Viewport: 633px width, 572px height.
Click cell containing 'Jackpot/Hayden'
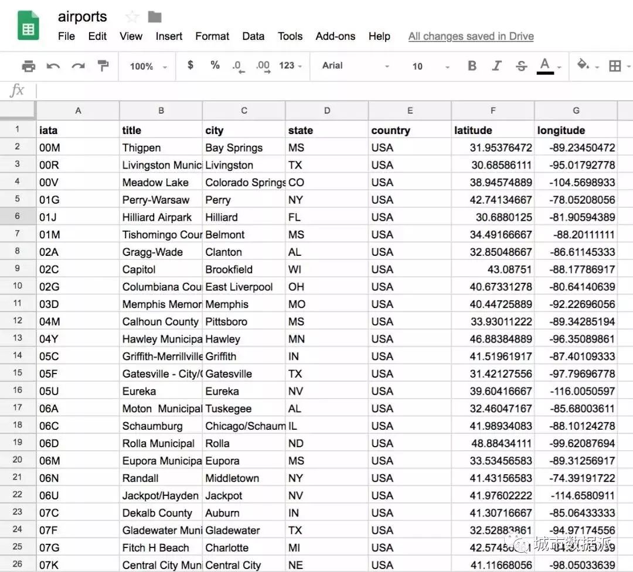pyautogui.click(x=161, y=495)
